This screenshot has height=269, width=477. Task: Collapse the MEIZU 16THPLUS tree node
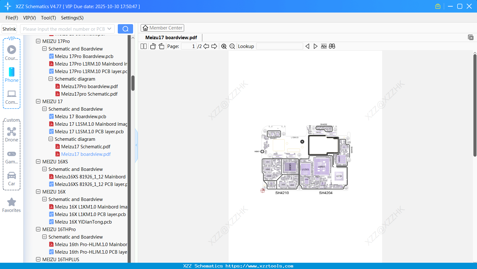tap(38, 259)
